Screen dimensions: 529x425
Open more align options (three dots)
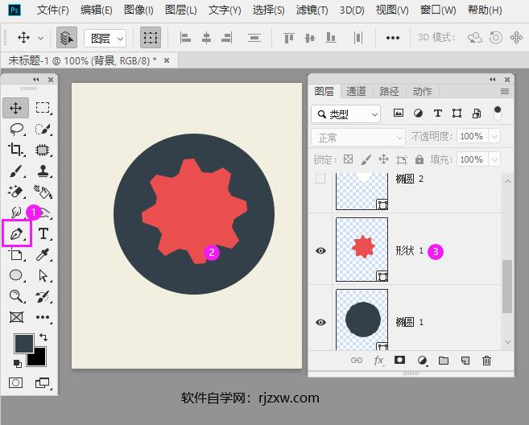point(393,38)
